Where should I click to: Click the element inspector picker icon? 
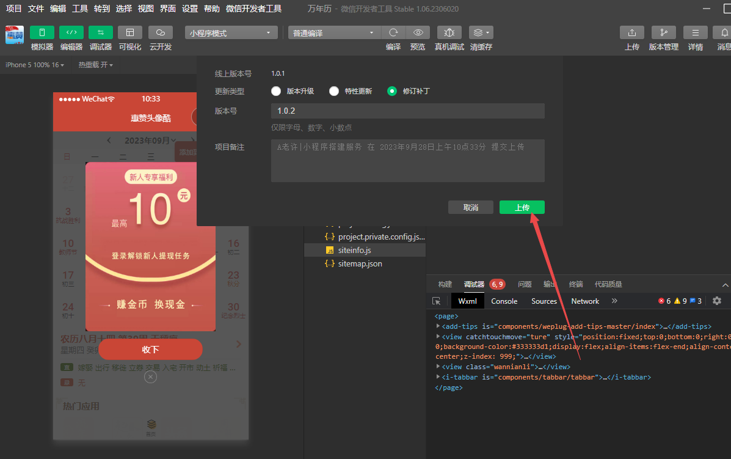(x=437, y=301)
